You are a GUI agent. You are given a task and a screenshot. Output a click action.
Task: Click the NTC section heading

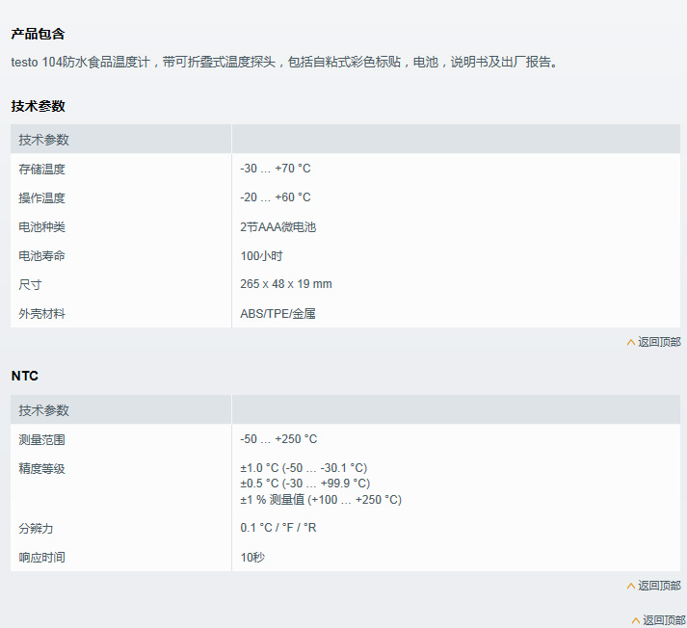pyautogui.click(x=25, y=376)
